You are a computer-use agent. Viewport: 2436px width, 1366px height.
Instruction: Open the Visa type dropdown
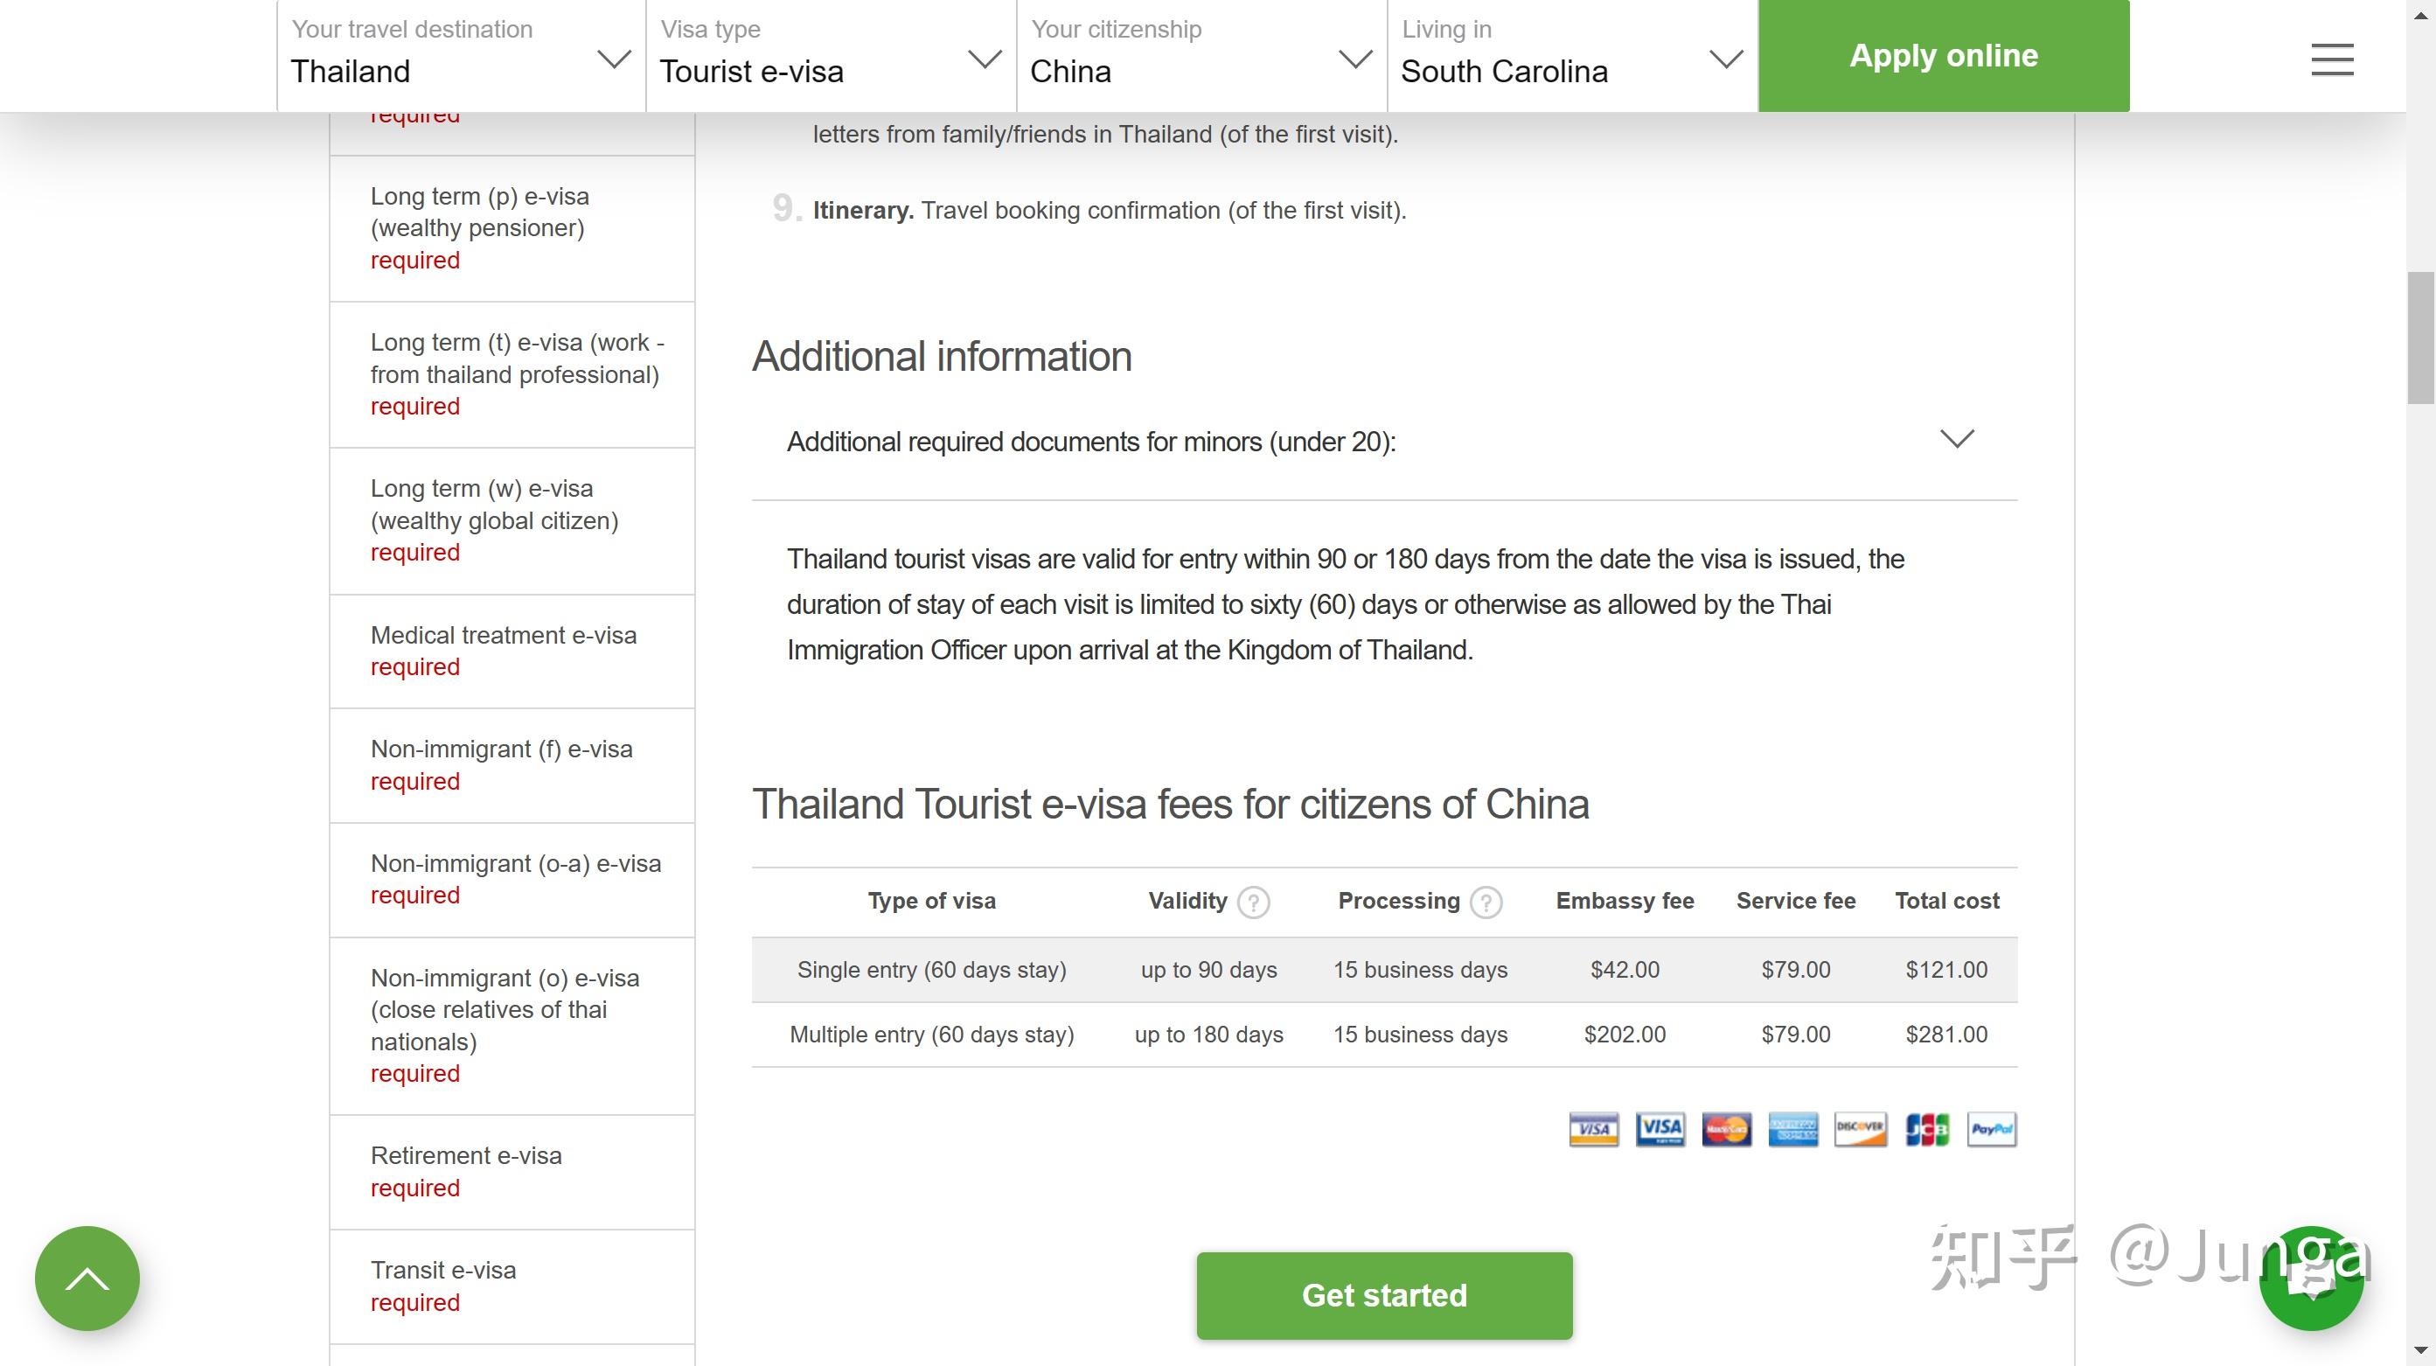point(832,55)
